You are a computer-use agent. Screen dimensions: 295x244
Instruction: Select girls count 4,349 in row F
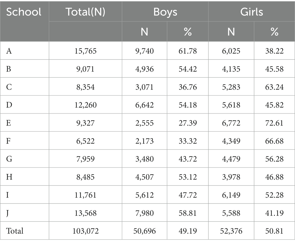[x=231, y=141]
